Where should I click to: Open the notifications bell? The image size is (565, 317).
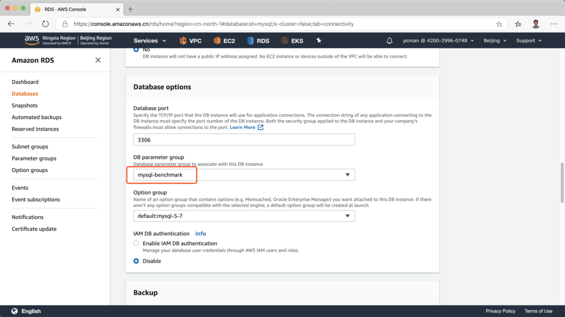pyautogui.click(x=390, y=41)
